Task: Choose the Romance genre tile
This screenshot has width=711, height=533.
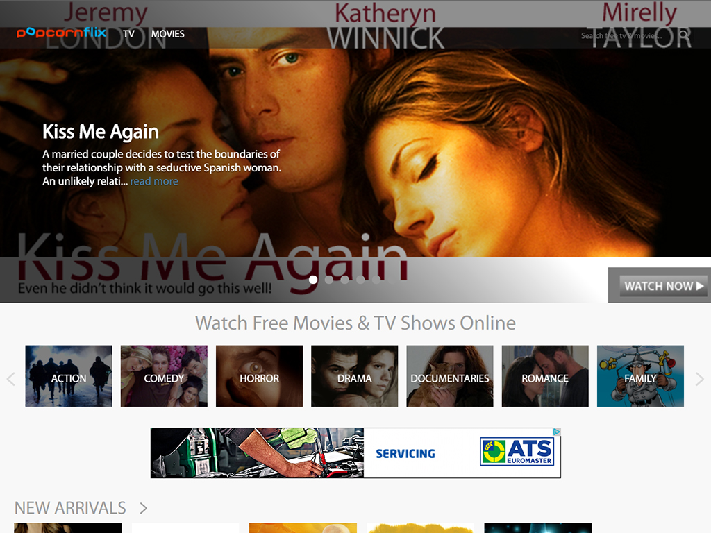Action: [545, 376]
